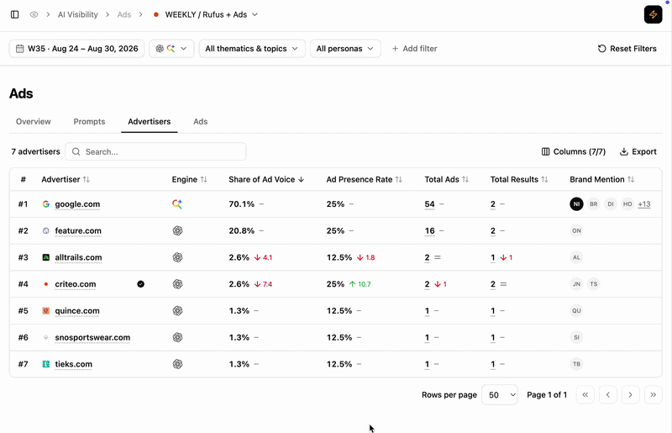Screen dimensions: 672x433
Task: Sort by Share of Ad Voice
Action: [x=266, y=179]
